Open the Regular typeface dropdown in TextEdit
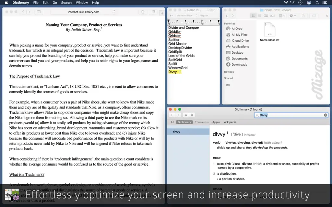 coord(205,16)
